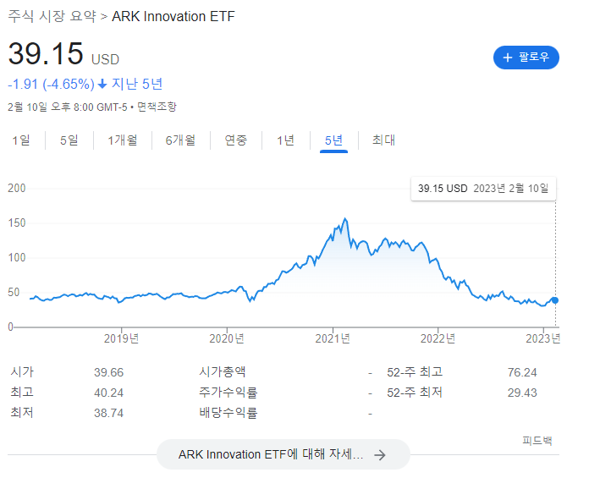Select the 5년 range tab

coord(333,140)
